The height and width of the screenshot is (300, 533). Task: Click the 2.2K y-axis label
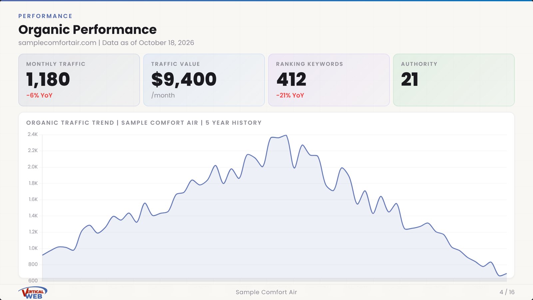33,150
